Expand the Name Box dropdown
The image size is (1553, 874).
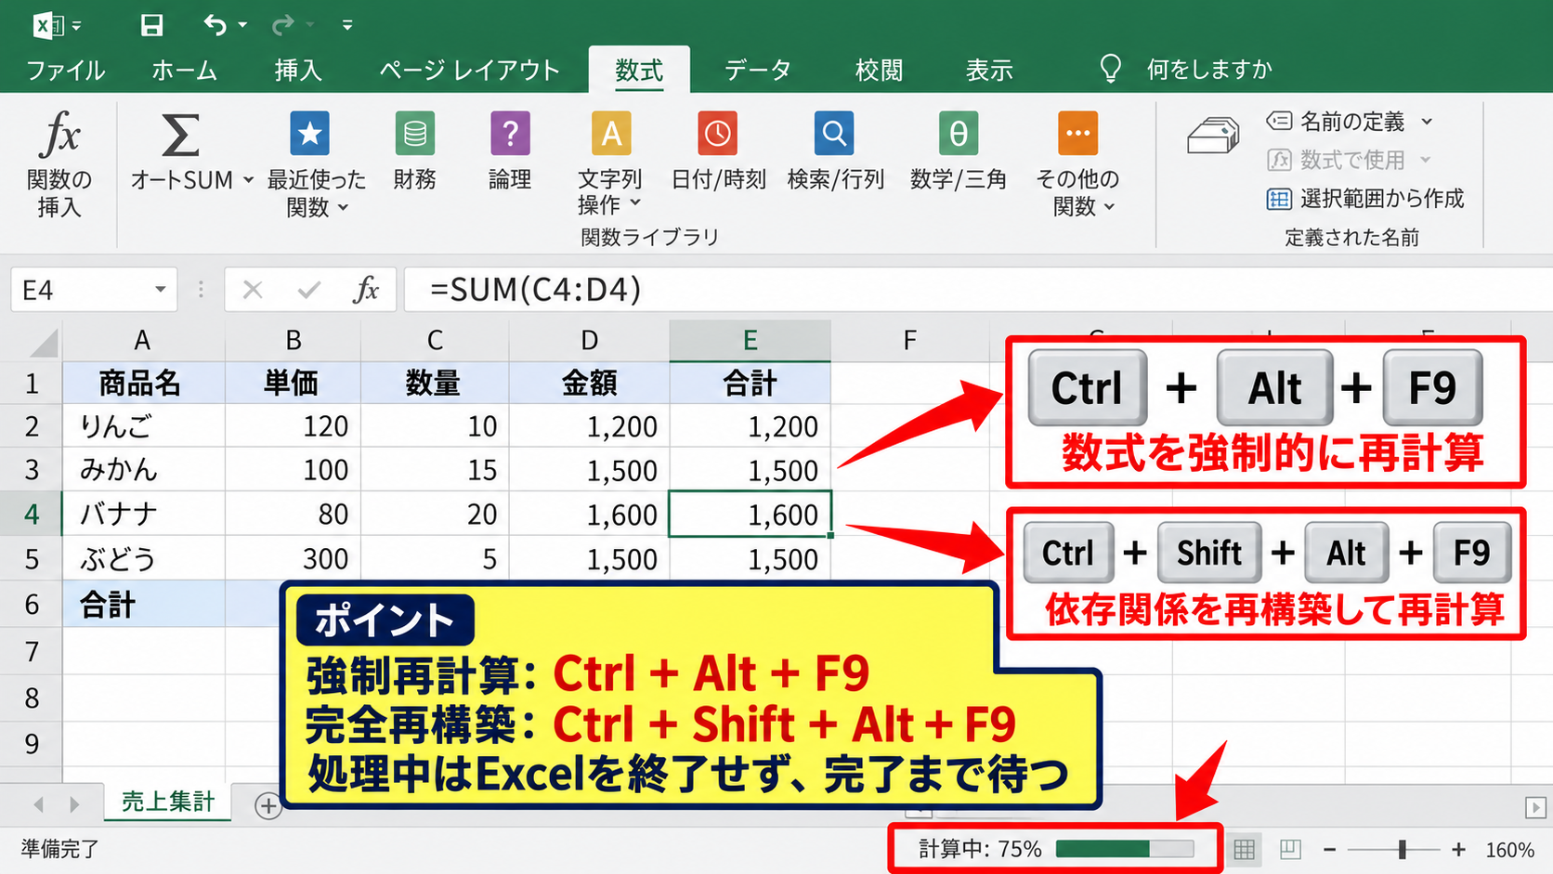161,290
